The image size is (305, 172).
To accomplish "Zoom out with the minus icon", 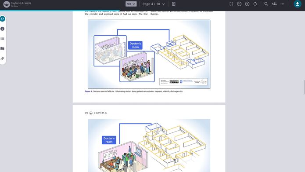I will point(239,4).
